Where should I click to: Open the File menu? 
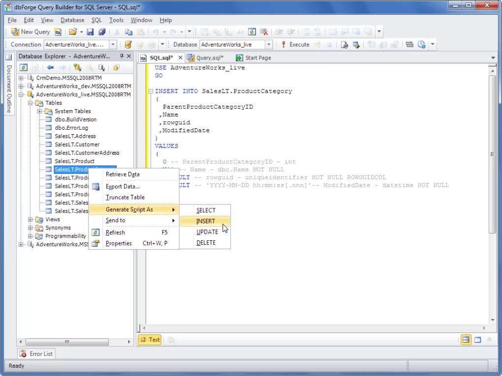[x=12, y=20]
